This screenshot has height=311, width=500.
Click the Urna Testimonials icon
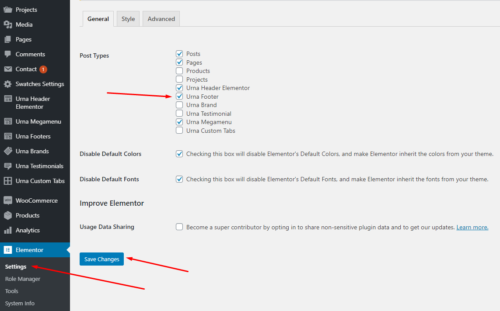tap(8, 166)
